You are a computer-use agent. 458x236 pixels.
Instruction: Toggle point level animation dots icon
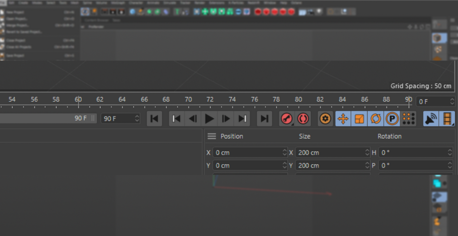pos(409,119)
